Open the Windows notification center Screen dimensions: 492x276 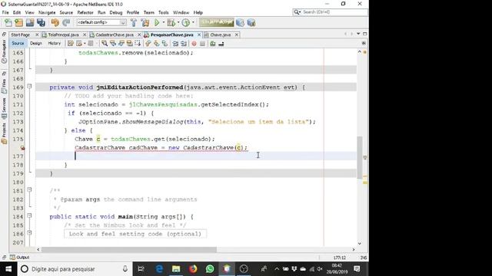click(357, 269)
